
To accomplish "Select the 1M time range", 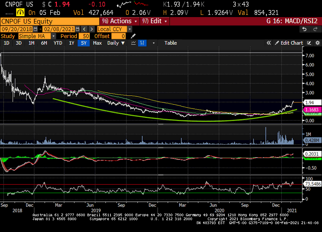I will [x=31, y=43].
